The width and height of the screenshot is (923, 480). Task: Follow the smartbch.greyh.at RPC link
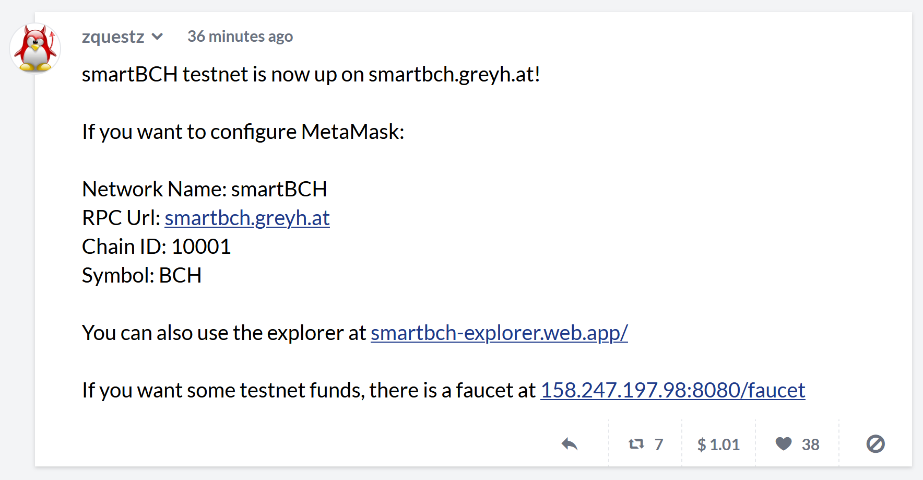[247, 218]
